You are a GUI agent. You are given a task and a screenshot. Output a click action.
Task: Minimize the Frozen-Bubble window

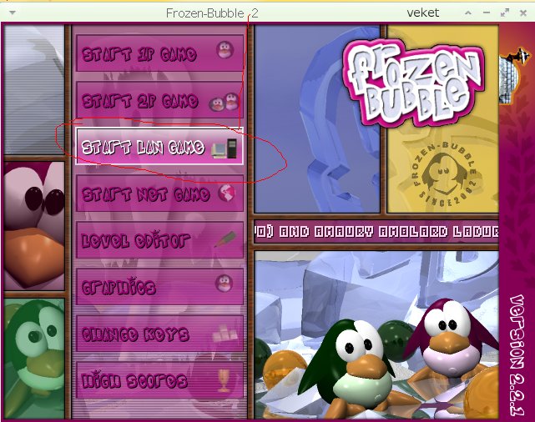coord(487,13)
